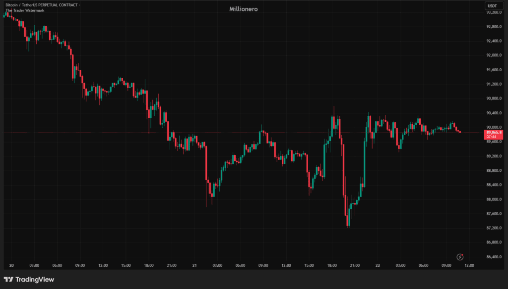The height and width of the screenshot is (289, 508).
Task: Click the 93,200.0 price axis label
Action: [494, 12]
